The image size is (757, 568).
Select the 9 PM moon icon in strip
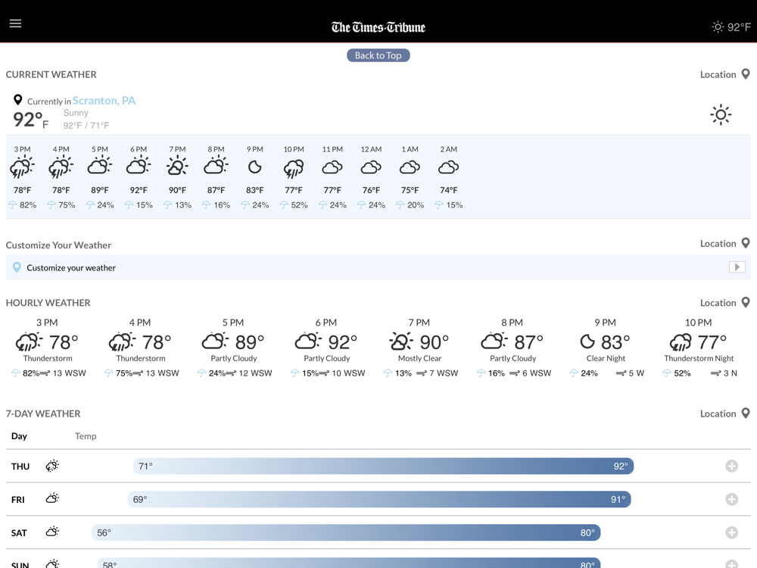(x=255, y=167)
